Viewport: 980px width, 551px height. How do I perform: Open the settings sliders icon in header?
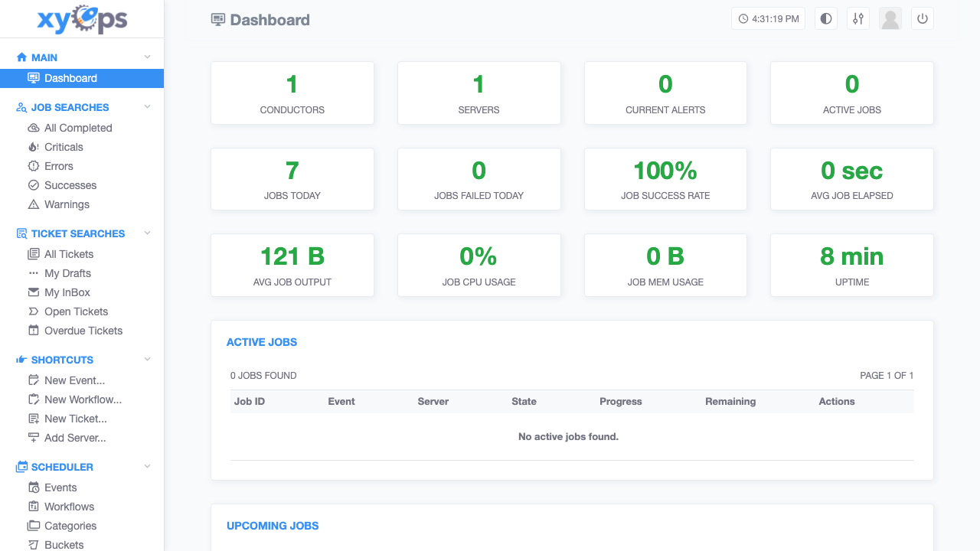coord(858,19)
